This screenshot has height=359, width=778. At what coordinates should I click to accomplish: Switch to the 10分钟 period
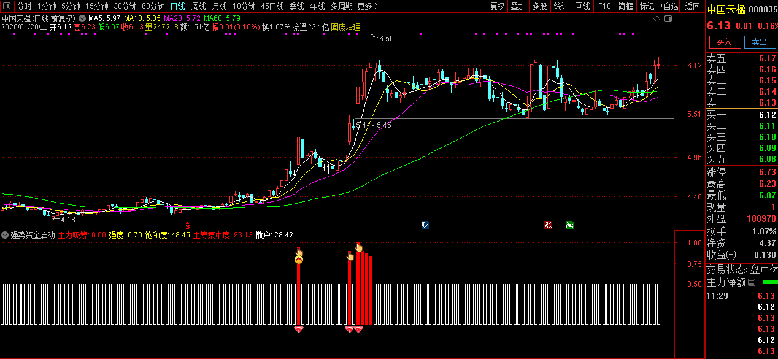click(244, 6)
